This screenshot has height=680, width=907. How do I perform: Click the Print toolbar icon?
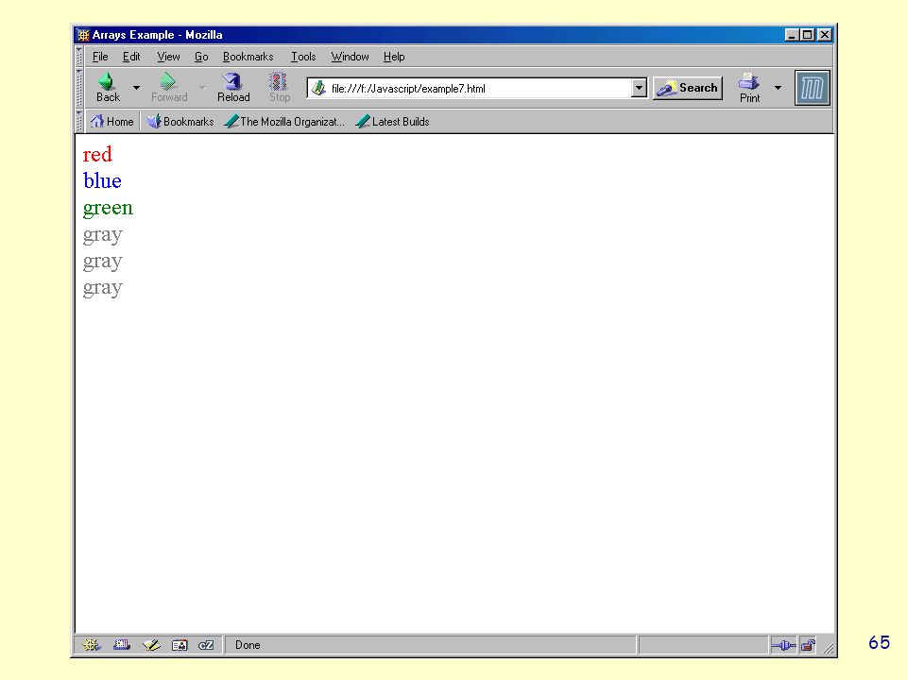pos(749,88)
